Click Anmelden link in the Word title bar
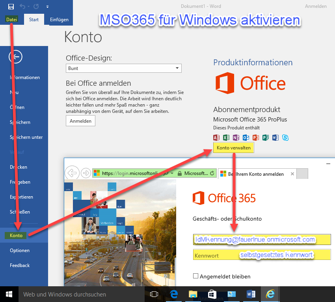This screenshot has width=335, height=302. click(x=316, y=6)
